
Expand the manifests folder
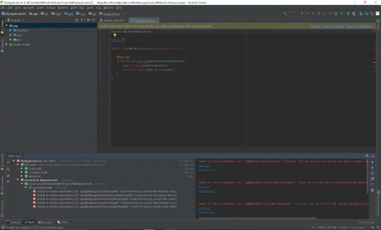click(x=10, y=30)
